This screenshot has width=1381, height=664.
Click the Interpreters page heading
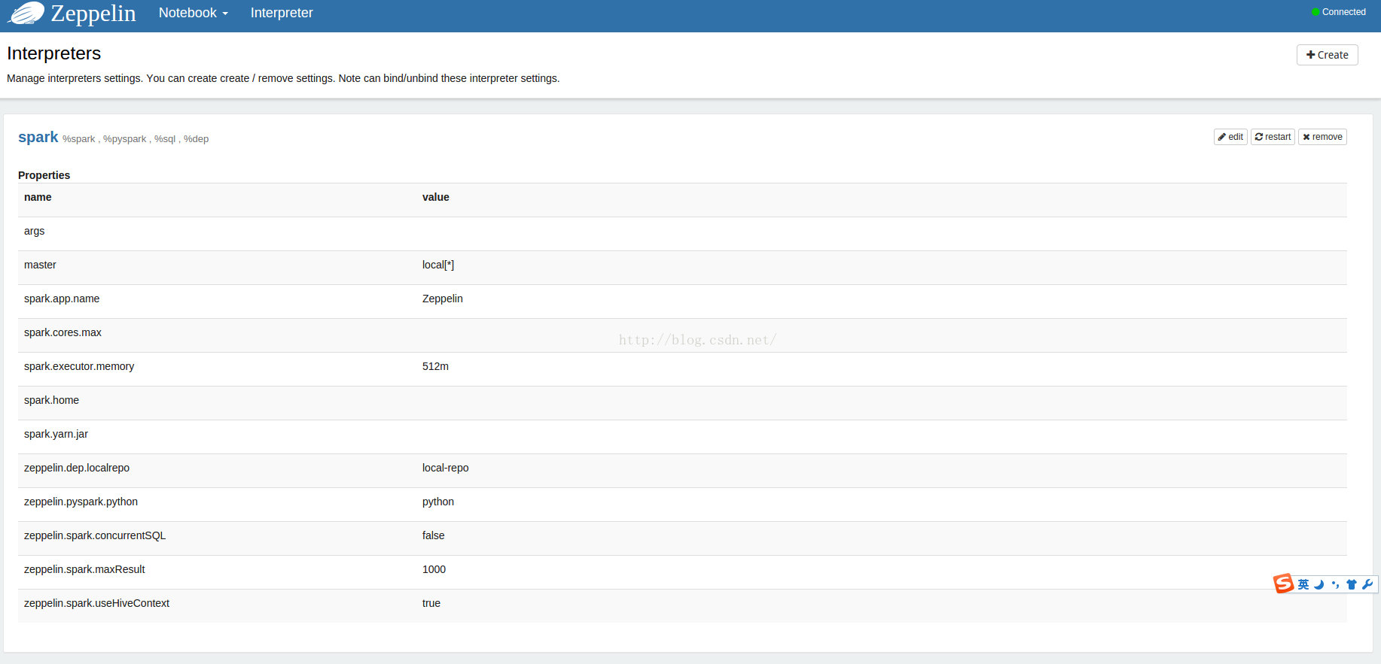pos(53,53)
